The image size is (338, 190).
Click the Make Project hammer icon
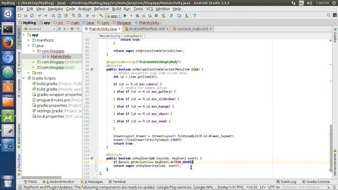pyautogui.click(x=101, y=16)
